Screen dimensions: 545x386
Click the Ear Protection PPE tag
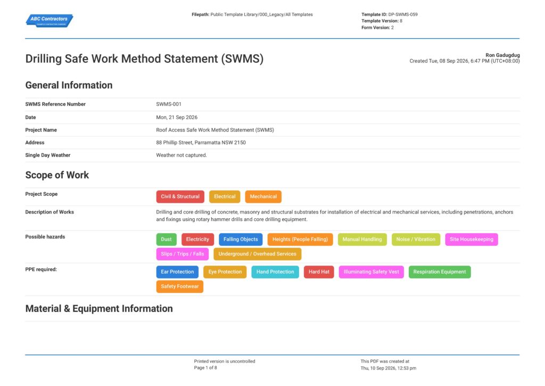[x=177, y=272]
